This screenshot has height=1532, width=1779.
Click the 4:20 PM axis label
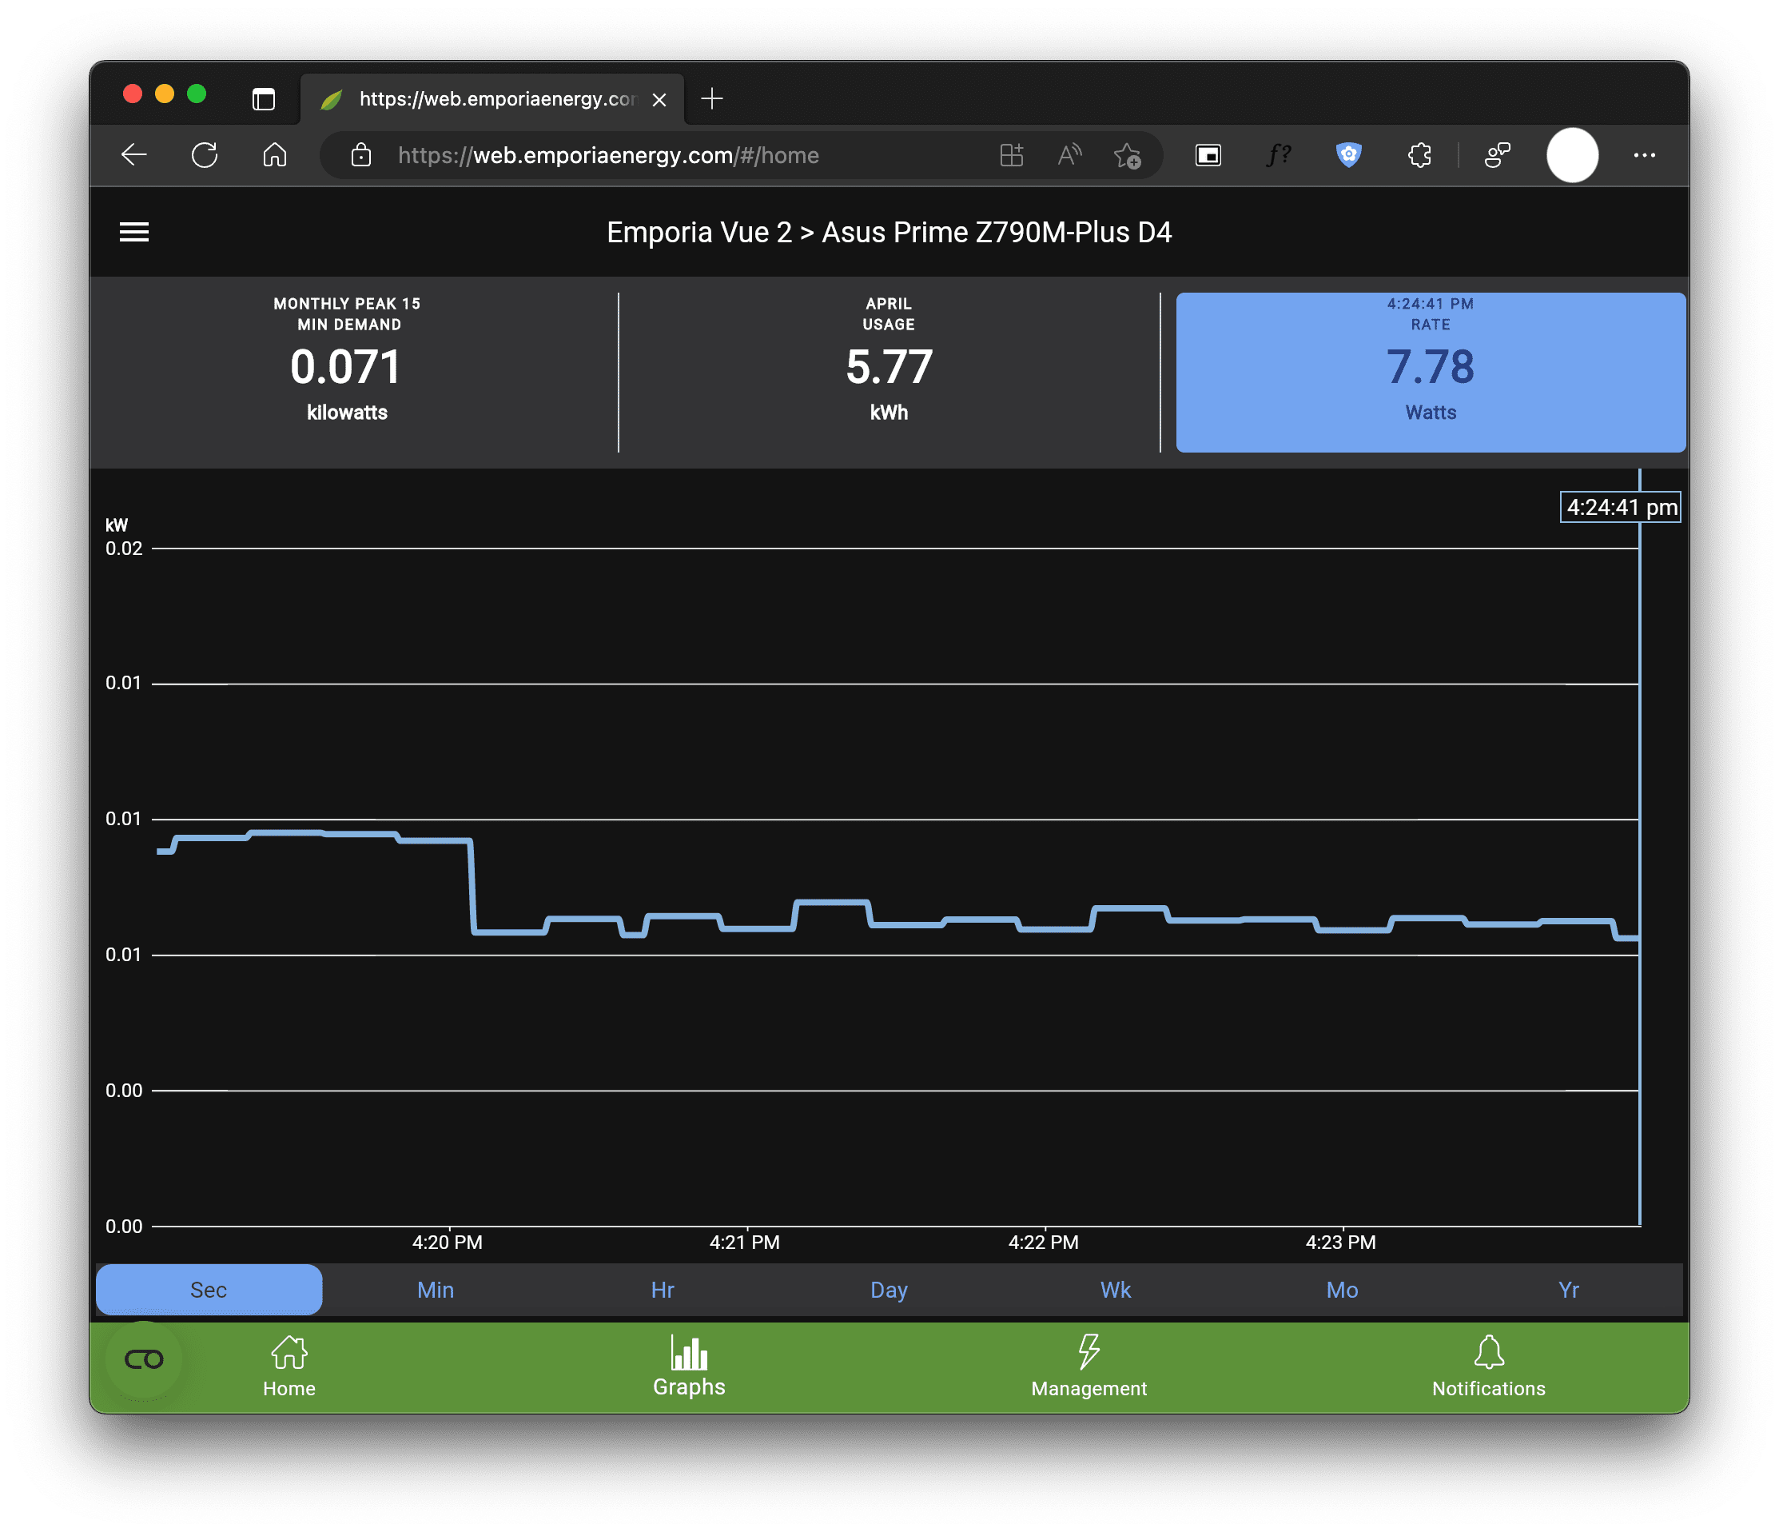click(448, 1243)
